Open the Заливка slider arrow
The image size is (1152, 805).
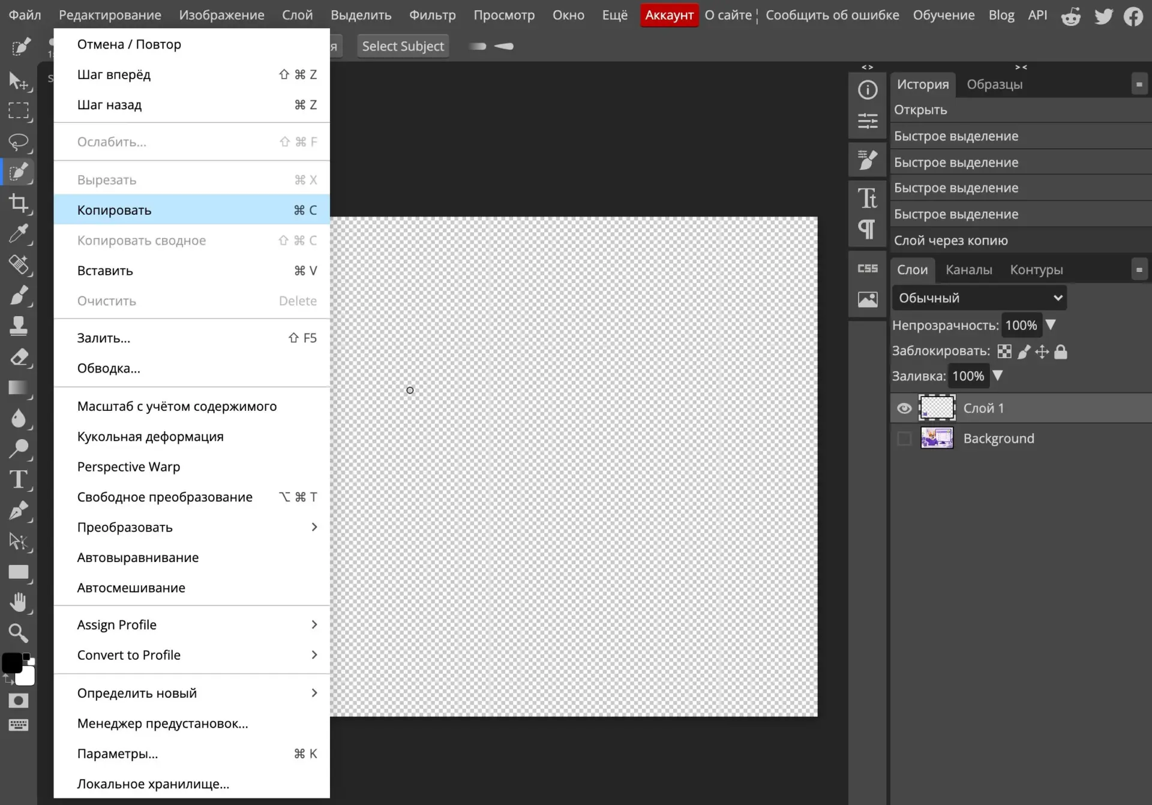click(998, 376)
